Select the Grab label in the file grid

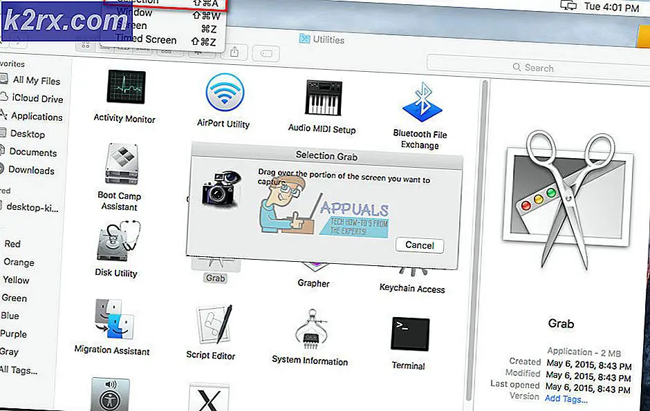pos(216,278)
